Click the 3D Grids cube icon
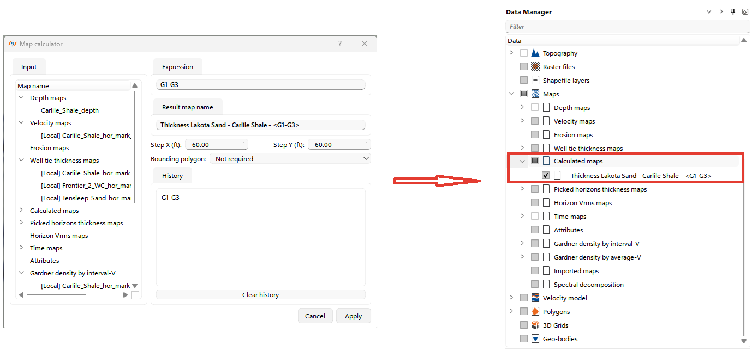Screen dimensions: 752x351 coord(535,325)
